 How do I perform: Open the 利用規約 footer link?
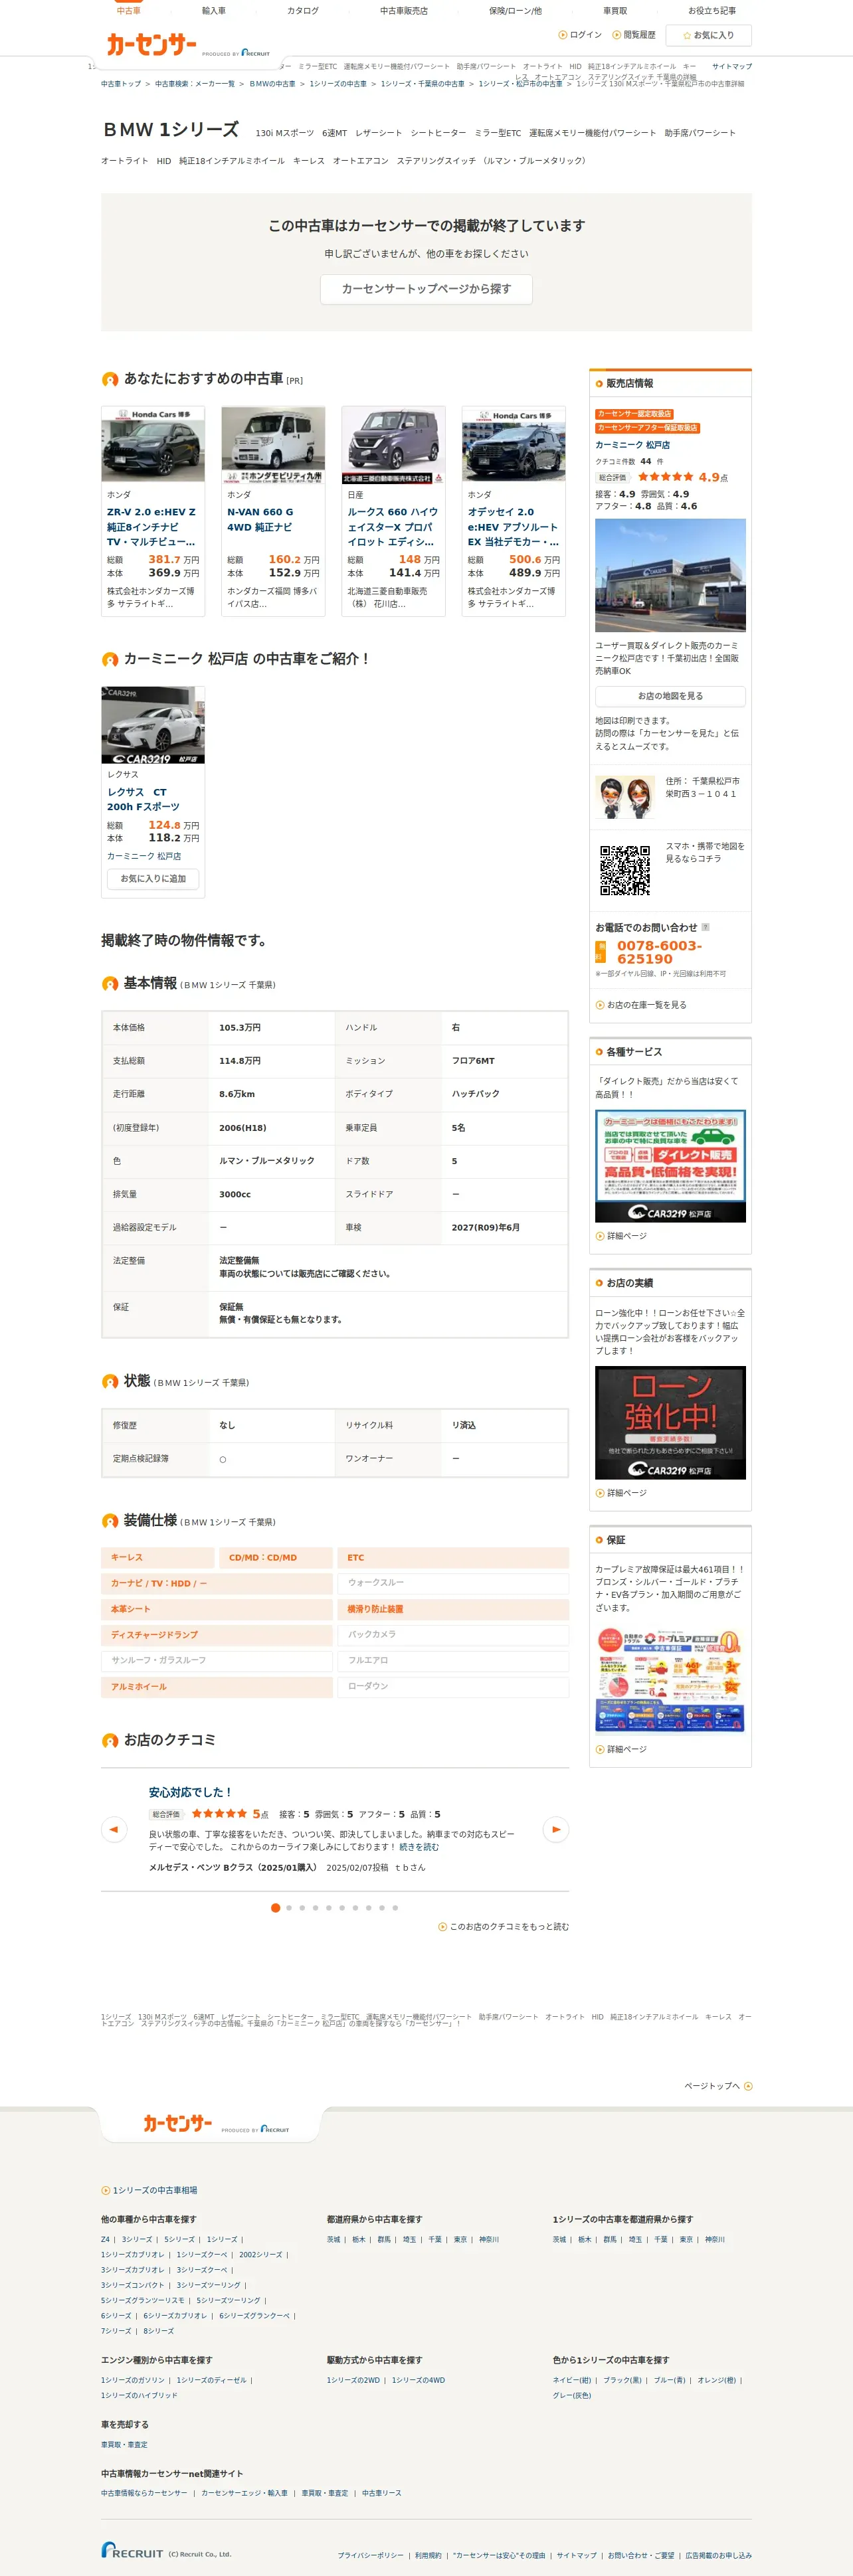[x=428, y=2555]
